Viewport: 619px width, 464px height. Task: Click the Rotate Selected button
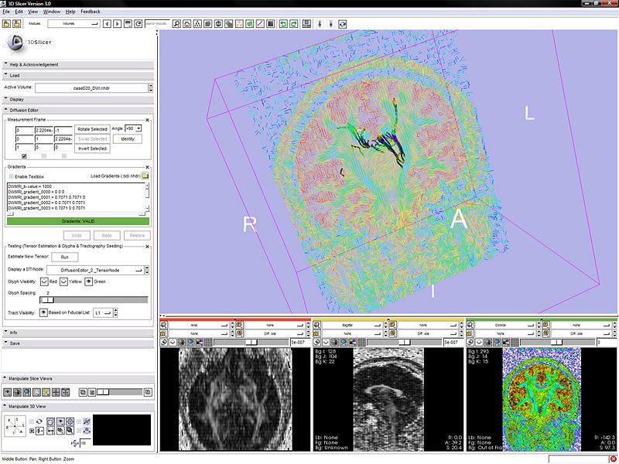[x=92, y=128]
